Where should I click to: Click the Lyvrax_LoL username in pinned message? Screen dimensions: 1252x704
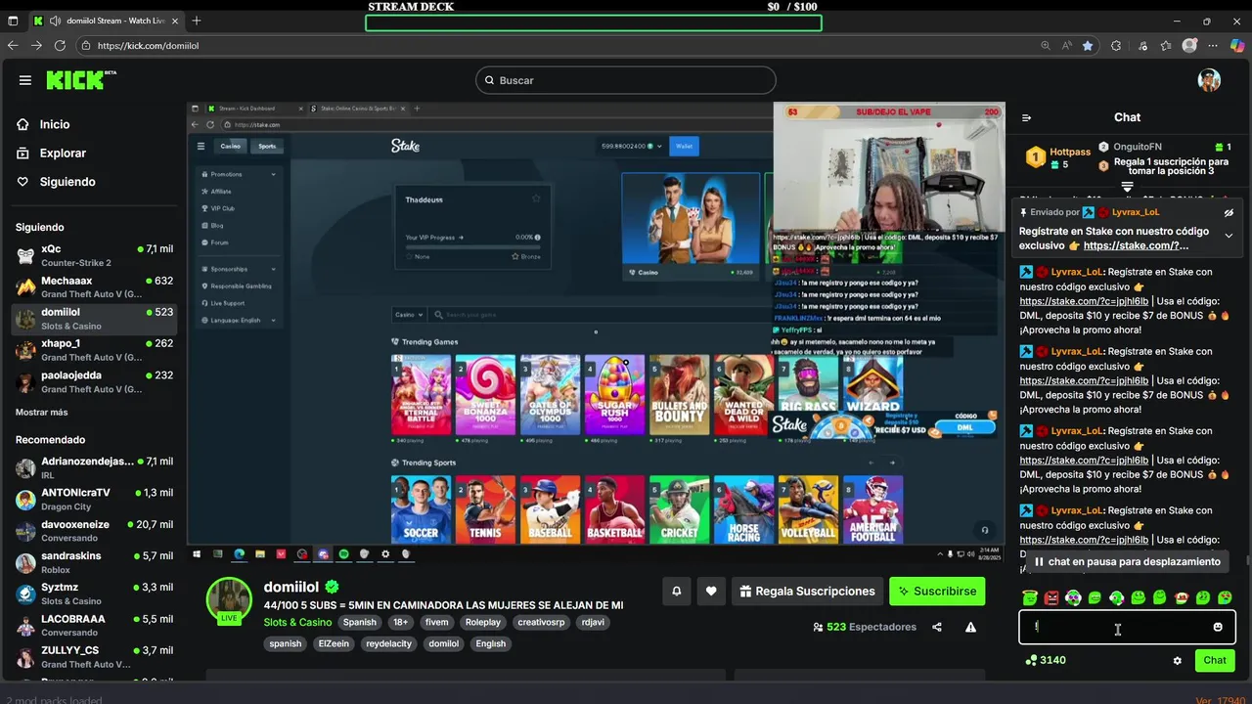pos(1136,212)
